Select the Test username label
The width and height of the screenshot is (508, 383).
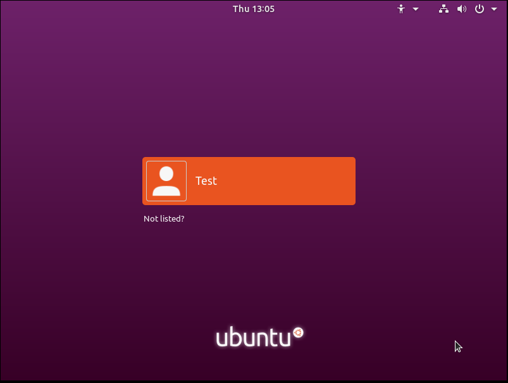(206, 181)
